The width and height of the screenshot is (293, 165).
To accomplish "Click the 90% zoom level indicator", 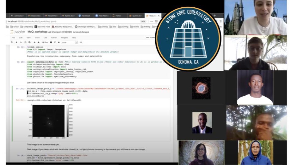I will click(143, 21).
